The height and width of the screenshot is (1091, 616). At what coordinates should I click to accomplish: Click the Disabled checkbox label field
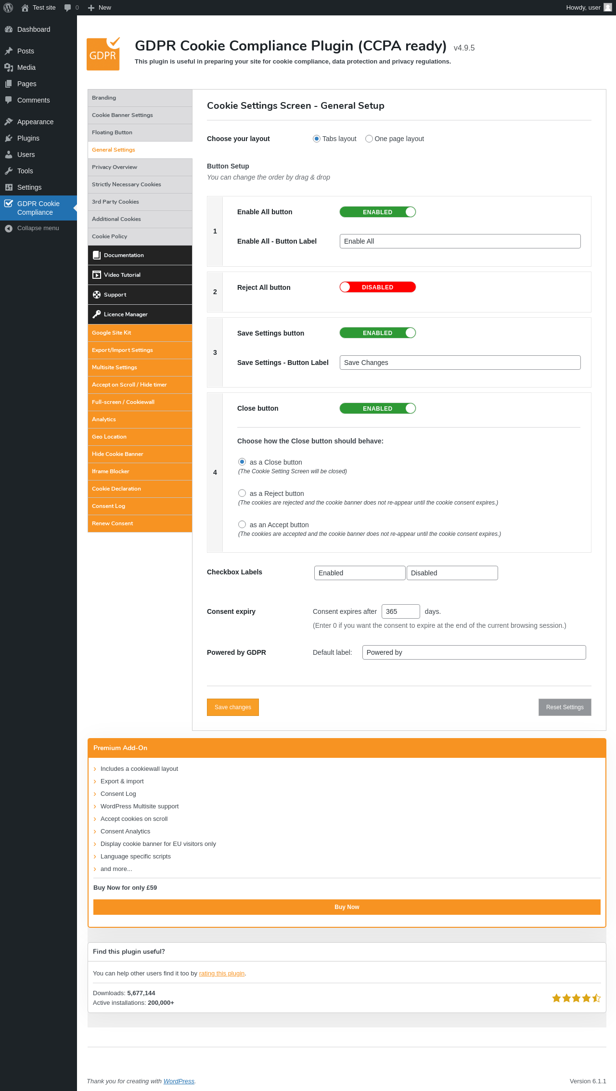click(x=452, y=573)
